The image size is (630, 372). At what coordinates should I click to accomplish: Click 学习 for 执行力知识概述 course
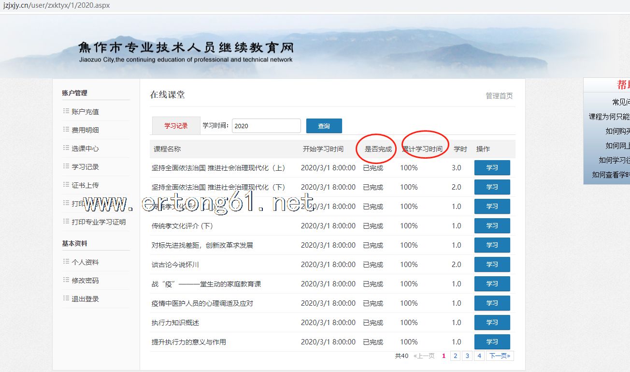pos(492,323)
